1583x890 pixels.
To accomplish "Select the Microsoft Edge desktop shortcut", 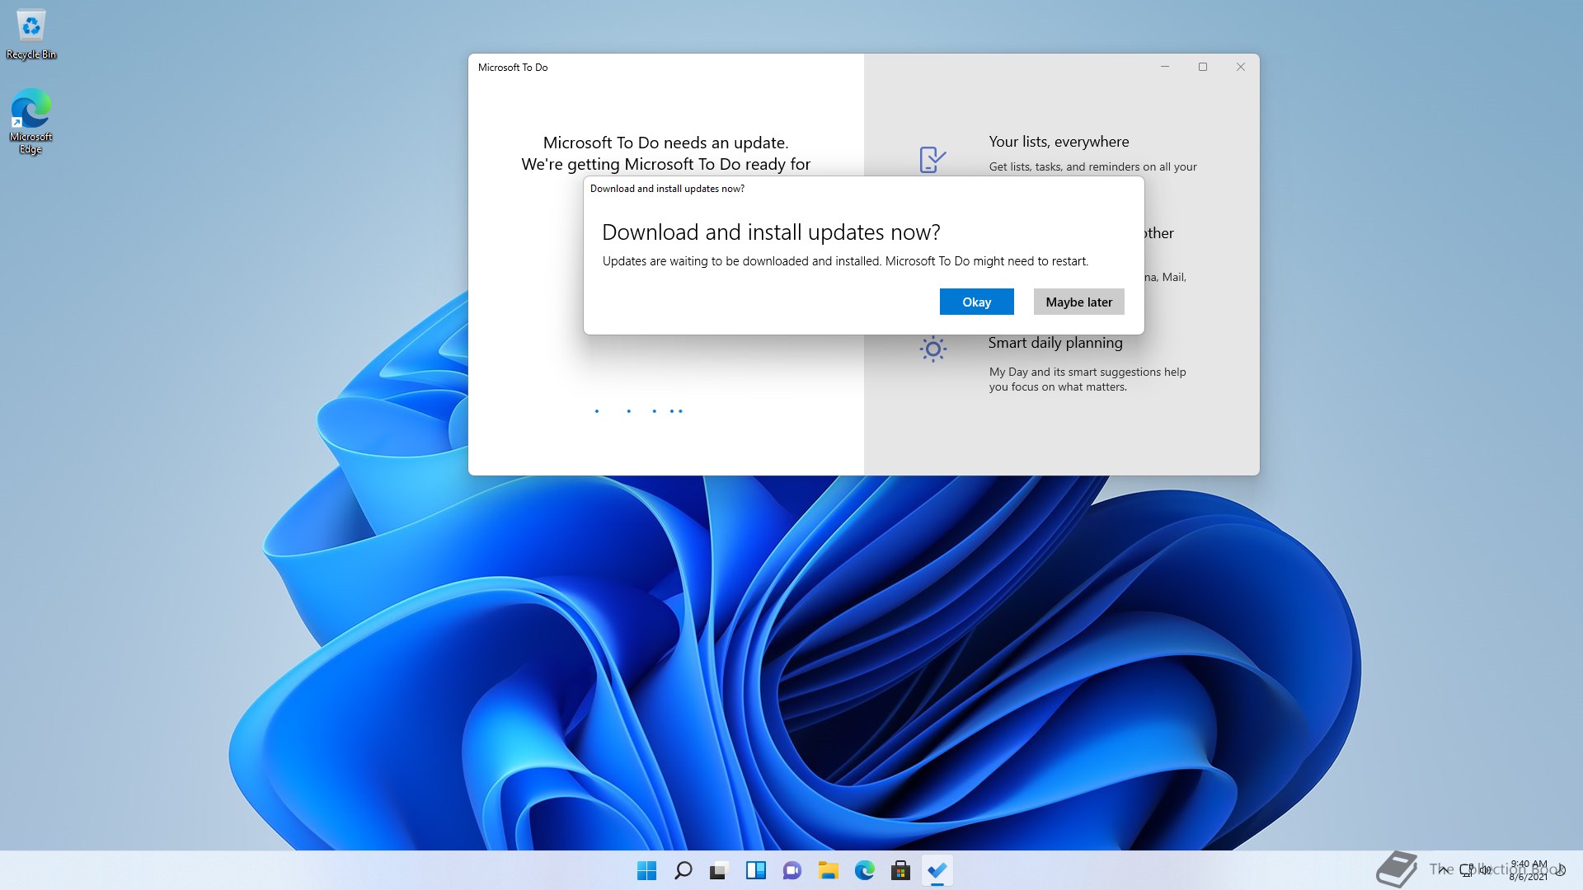I will (31, 121).
